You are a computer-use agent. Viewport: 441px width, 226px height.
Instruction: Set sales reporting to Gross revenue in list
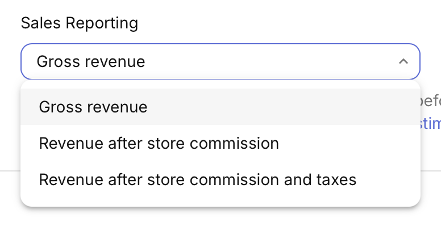pyautogui.click(x=220, y=107)
